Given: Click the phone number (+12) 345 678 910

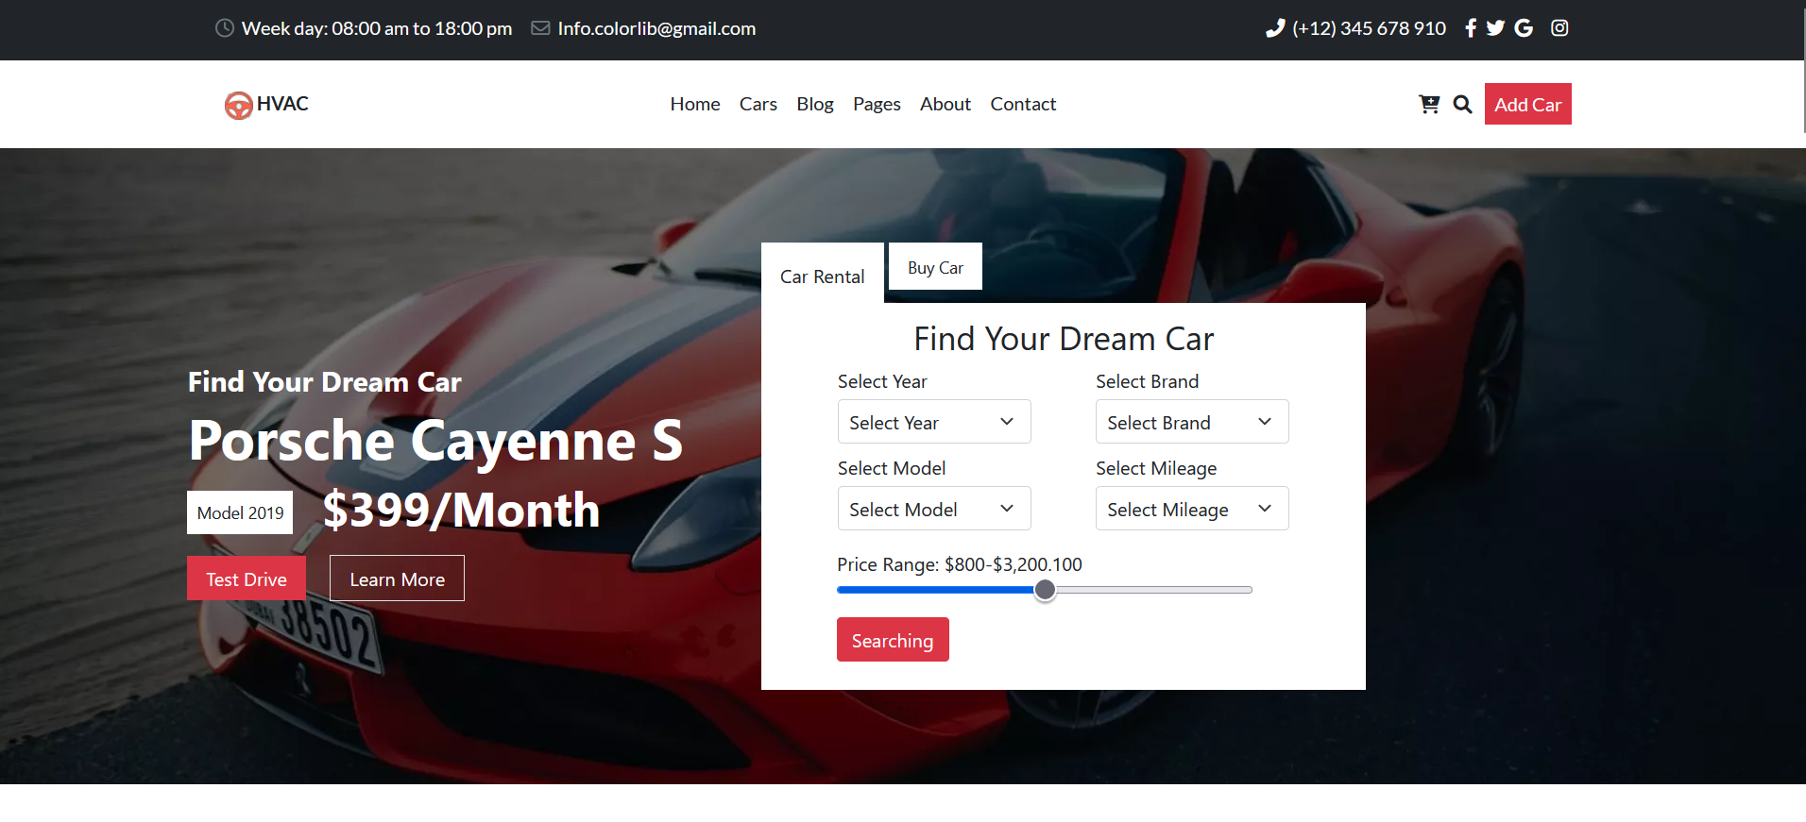Looking at the screenshot, I should coord(1370,28).
